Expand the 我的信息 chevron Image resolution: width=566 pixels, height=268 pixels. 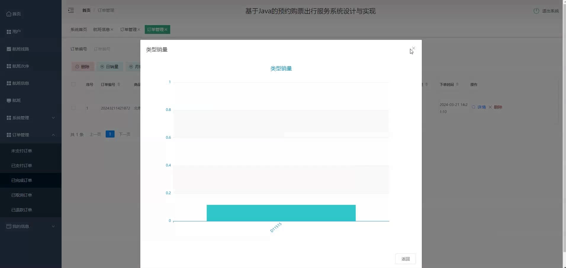click(53, 226)
